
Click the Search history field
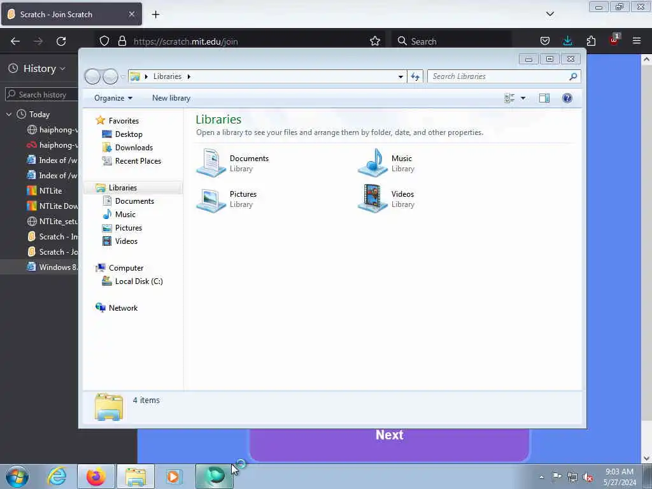click(41, 94)
